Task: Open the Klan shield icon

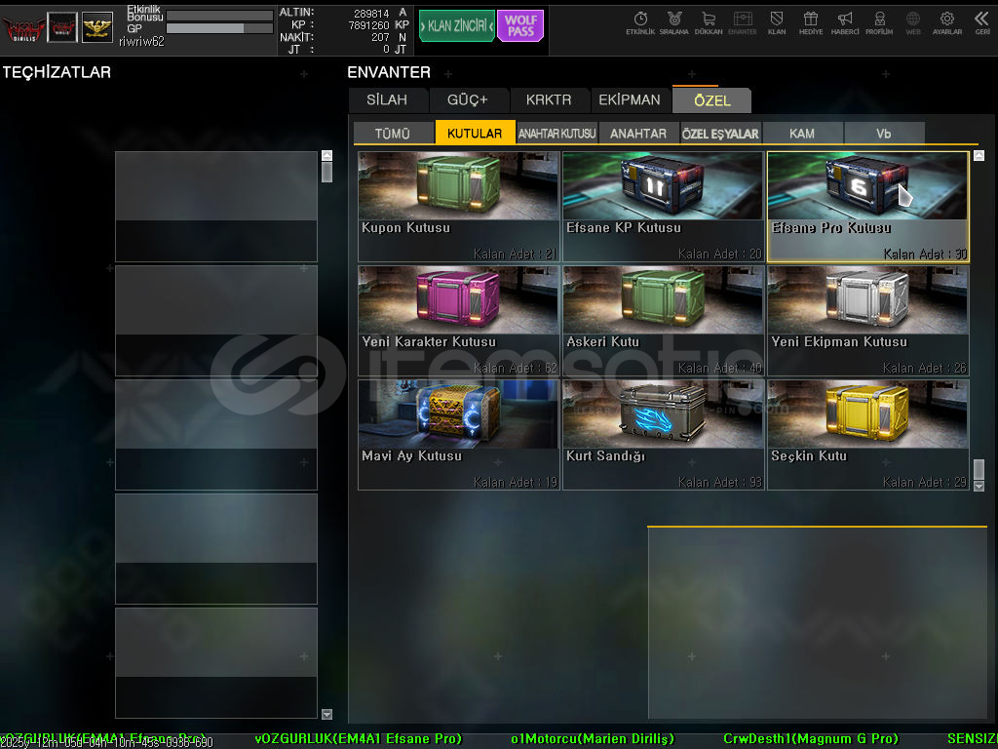Action: click(x=777, y=23)
